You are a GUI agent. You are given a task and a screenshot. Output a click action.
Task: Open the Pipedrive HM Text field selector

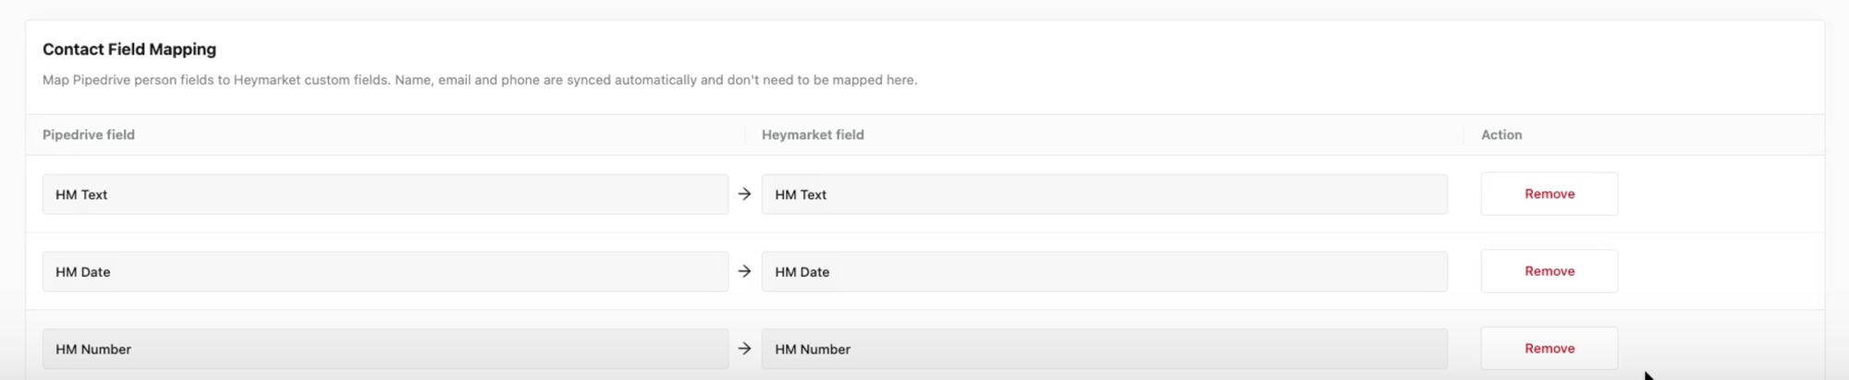(x=385, y=195)
